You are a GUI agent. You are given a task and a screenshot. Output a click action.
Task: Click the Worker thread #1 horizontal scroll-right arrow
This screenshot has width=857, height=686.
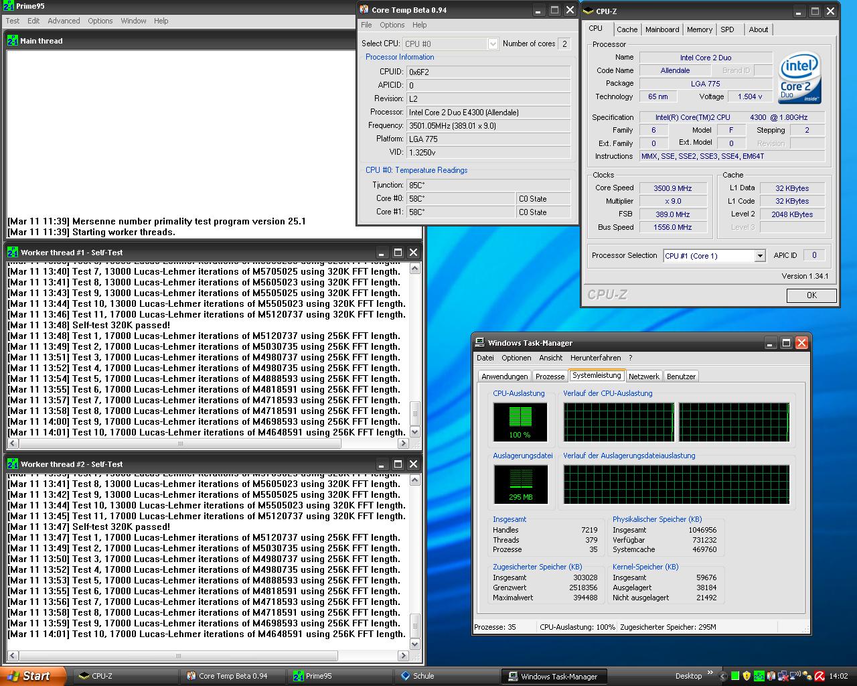coord(403,443)
